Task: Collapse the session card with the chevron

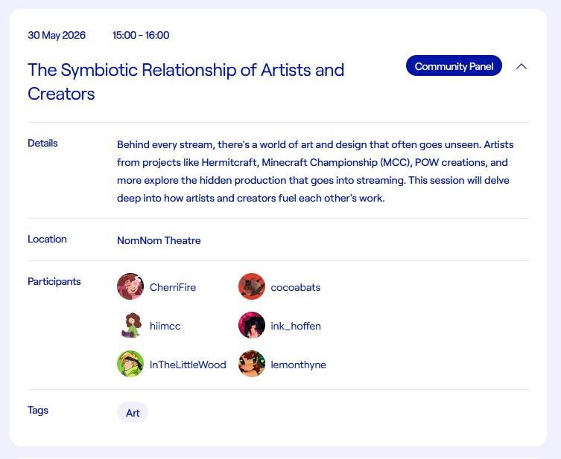Action: tap(522, 66)
